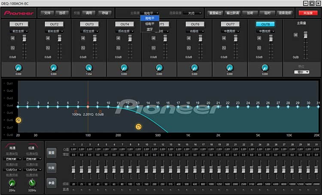Expand the 混音音源 source dropdown showing 关闭

[x=193, y=13]
